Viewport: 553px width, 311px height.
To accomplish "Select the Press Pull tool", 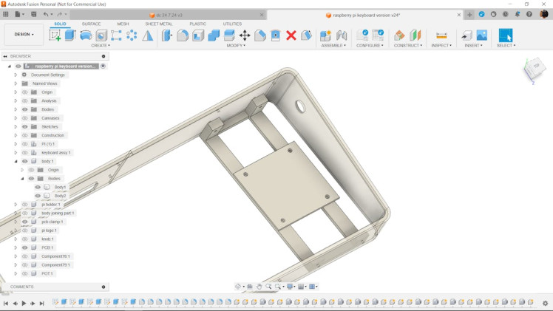I will click(167, 35).
